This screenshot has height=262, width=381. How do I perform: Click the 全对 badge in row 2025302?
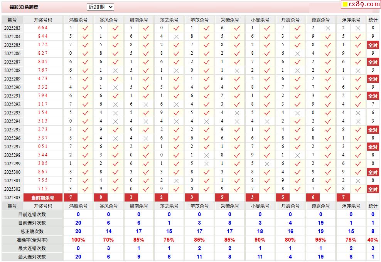[373, 189]
